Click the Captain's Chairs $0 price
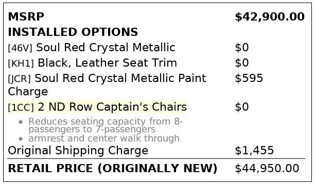Viewport: 316px width, 185px height. click(242, 107)
